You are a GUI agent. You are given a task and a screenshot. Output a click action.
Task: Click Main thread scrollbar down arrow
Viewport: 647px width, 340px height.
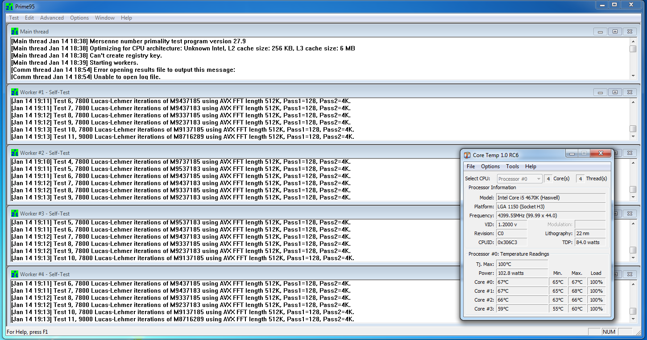[x=633, y=75]
